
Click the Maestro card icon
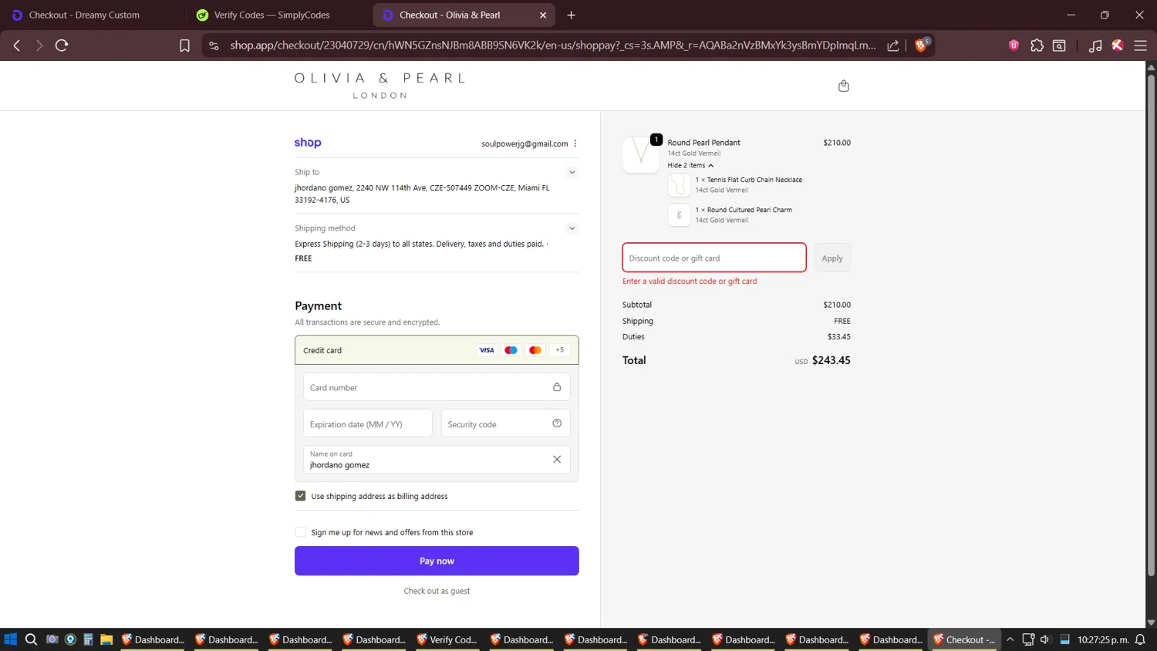(511, 350)
